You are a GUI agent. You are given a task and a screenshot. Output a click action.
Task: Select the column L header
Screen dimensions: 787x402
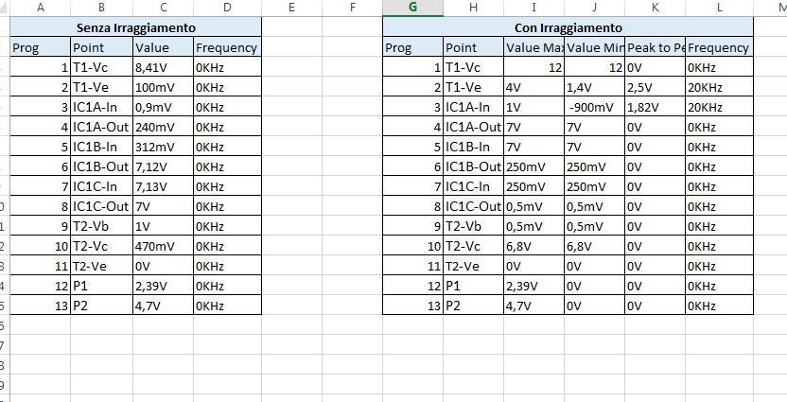coord(719,8)
